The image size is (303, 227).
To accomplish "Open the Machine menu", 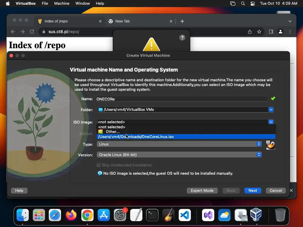I will point(62,4).
